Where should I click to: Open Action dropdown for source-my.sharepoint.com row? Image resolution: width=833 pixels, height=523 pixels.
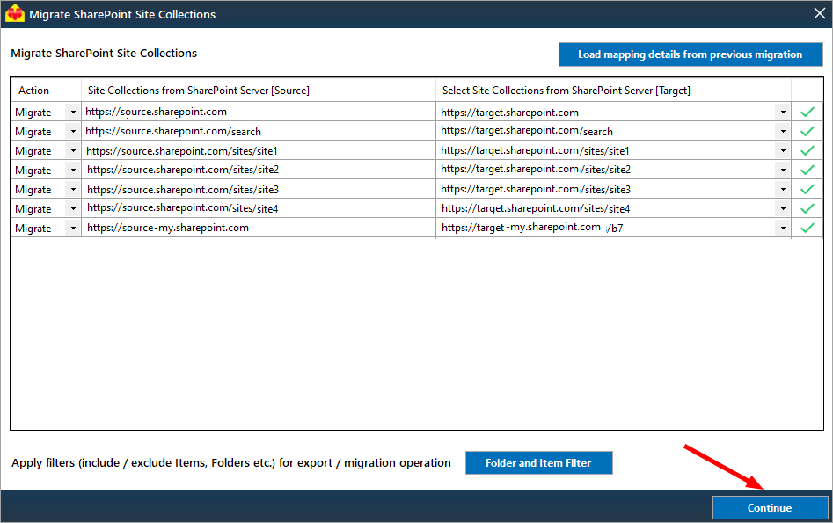(73, 228)
